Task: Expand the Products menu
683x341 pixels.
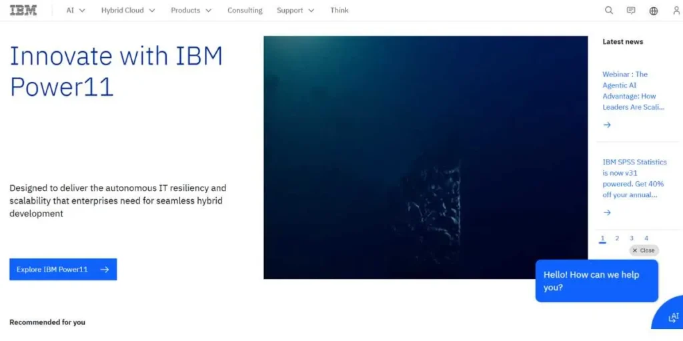Action: pyautogui.click(x=191, y=11)
